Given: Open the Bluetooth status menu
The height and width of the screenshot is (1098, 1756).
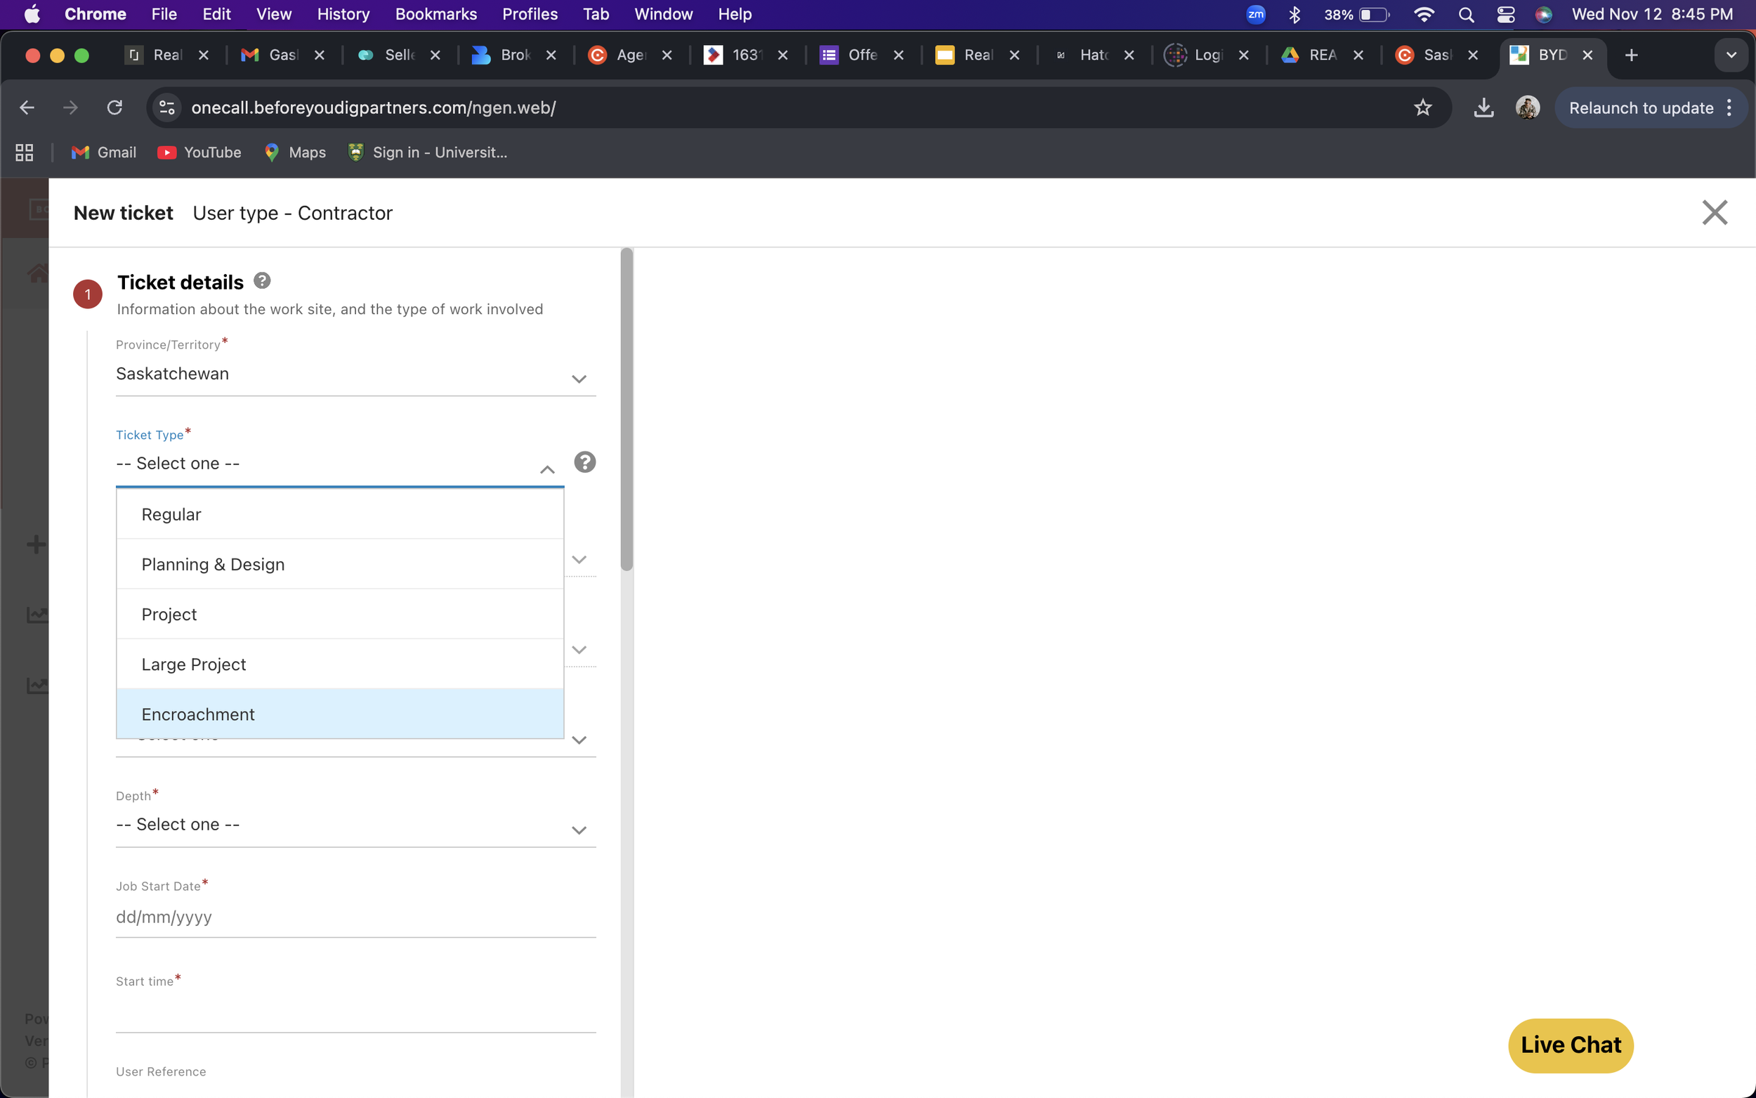Looking at the screenshot, I should click(1295, 15).
